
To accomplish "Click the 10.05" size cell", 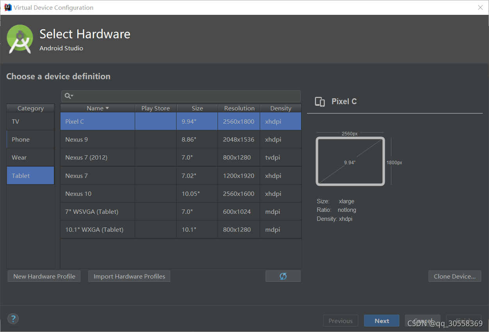I will 197,194.
